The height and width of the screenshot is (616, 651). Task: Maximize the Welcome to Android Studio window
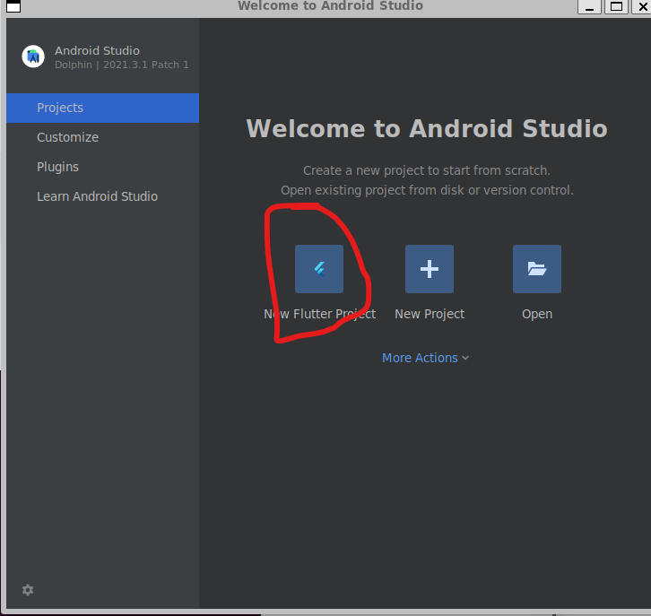click(616, 6)
